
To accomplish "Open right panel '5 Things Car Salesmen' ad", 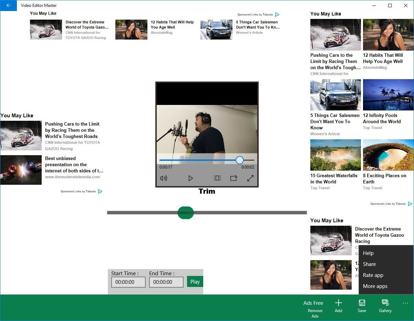I will (335, 121).
